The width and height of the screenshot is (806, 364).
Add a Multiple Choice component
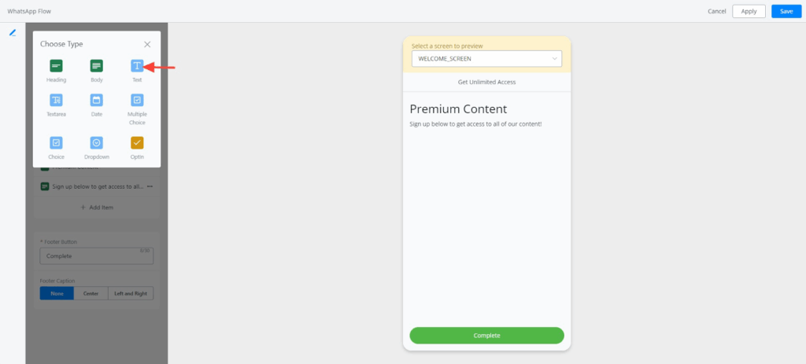click(x=137, y=101)
